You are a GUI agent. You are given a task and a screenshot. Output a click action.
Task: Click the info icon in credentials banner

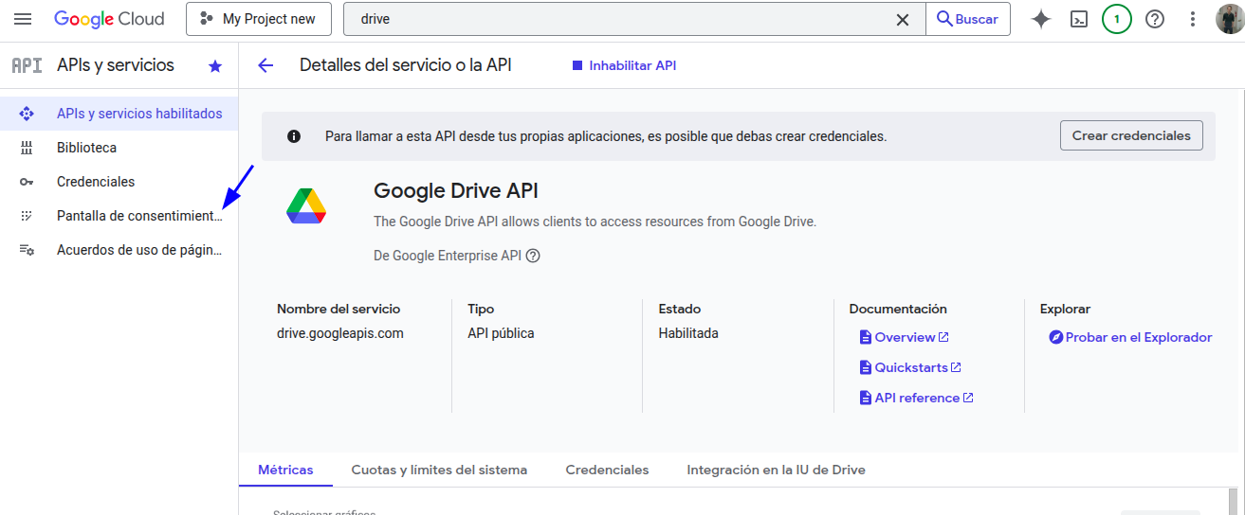(x=294, y=136)
